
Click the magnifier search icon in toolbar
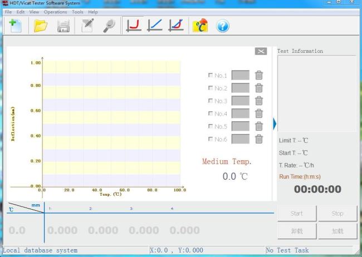[x=110, y=26]
